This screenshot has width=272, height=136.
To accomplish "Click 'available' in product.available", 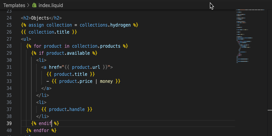I will point(78,53).
